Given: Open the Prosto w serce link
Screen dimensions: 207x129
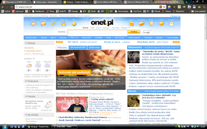Looking at the screenshot, I should coord(117,42).
